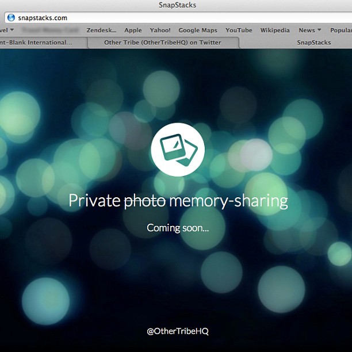Image resolution: width=352 pixels, height=352 pixels.
Task: Open the Apple bookmark
Action: point(133,30)
